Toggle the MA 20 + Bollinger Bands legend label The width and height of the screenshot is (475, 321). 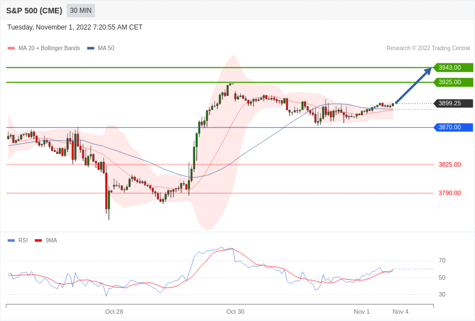(49, 48)
